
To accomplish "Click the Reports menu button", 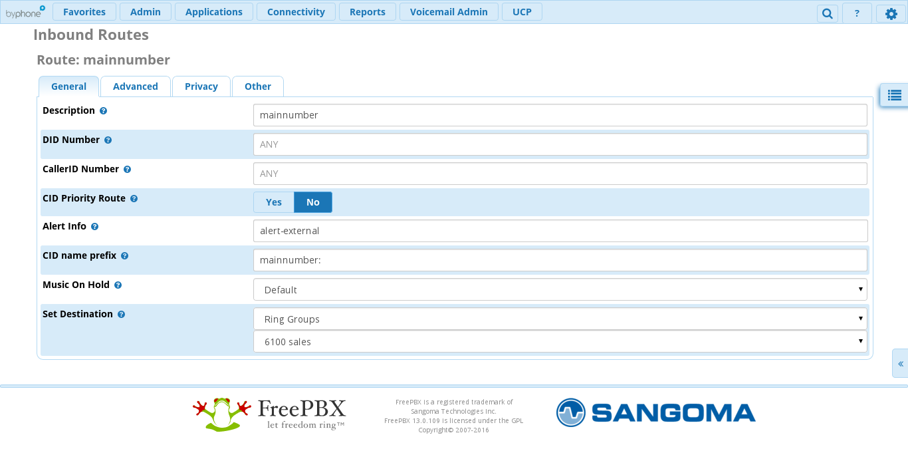I will tap(368, 12).
